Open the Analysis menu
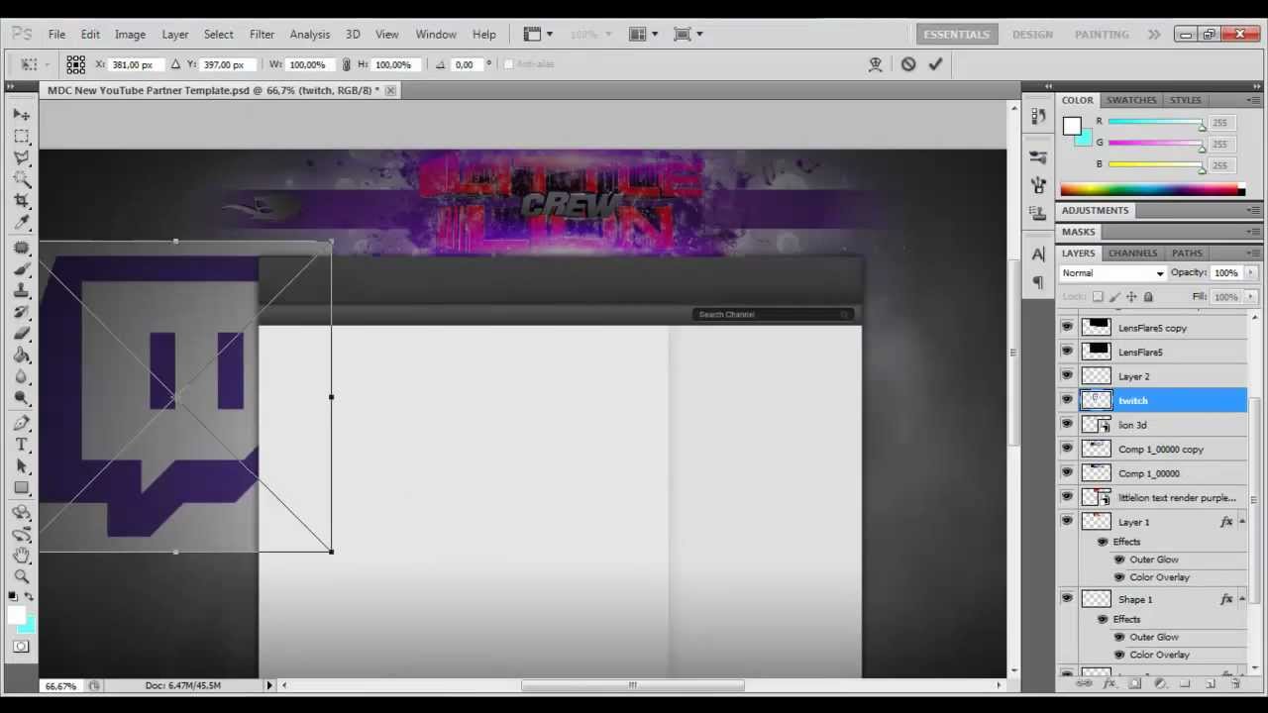 pyautogui.click(x=310, y=34)
